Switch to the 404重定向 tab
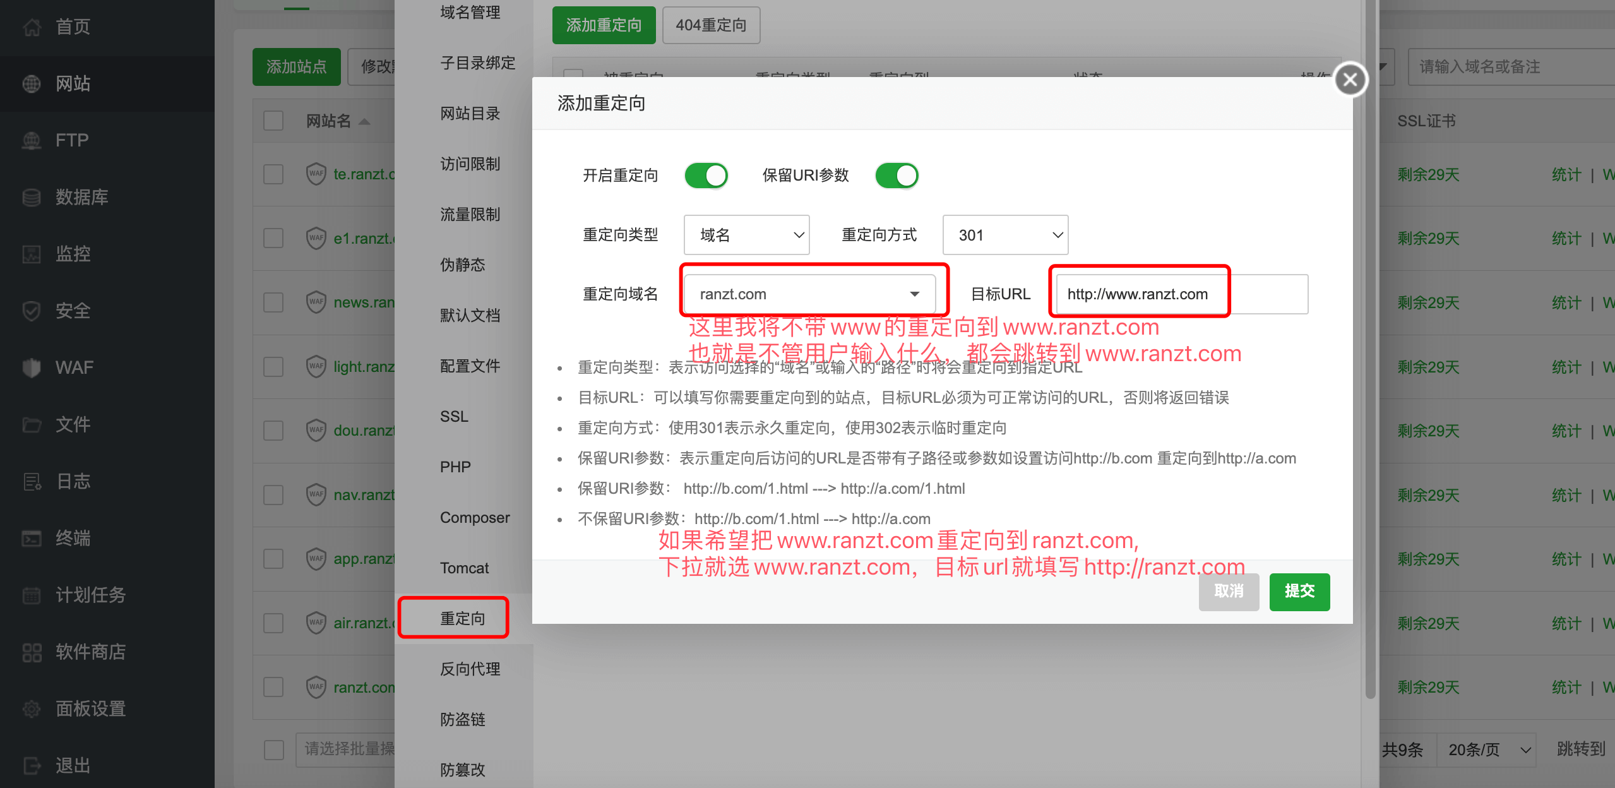This screenshot has height=788, width=1615. pyautogui.click(x=711, y=25)
